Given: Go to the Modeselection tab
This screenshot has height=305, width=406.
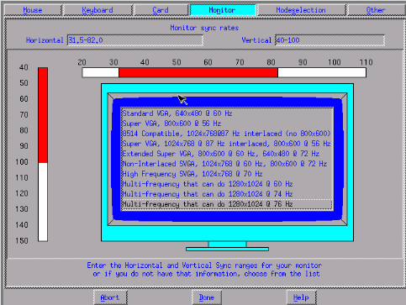Looking at the screenshot, I should 301,10.
